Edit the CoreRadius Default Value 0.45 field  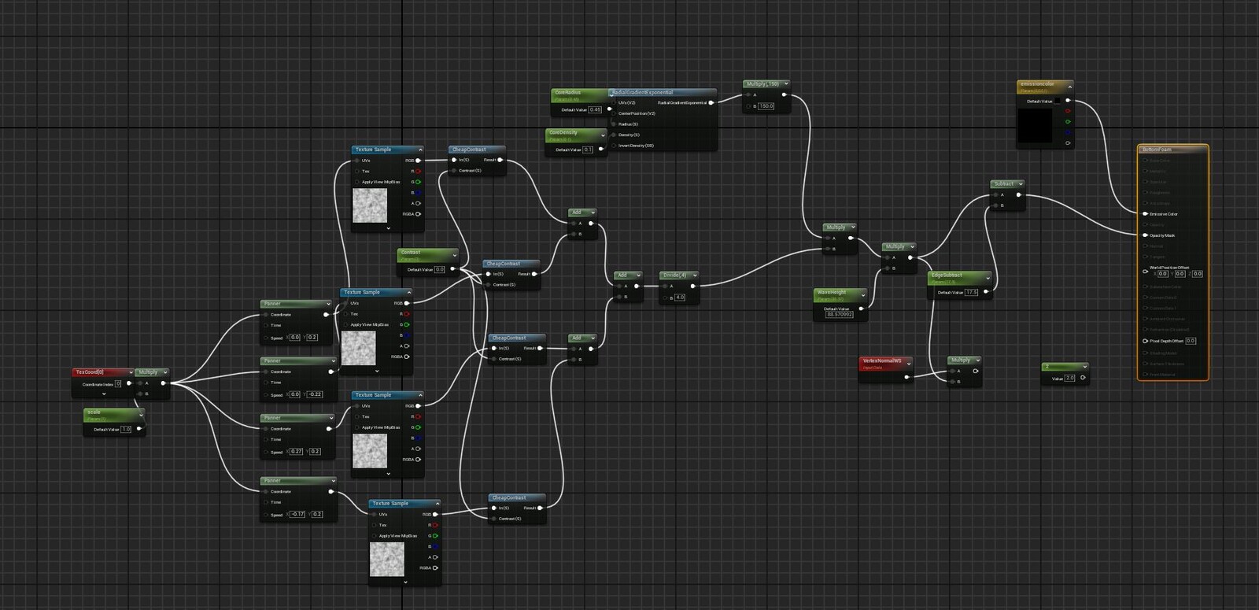pyautogui.click(x=595, y=109)
